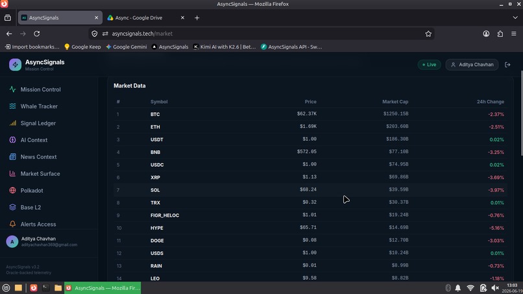This screenshot has width=523, height=294.
Task: Open a new browser tab
Action: (x=197, y=18)
